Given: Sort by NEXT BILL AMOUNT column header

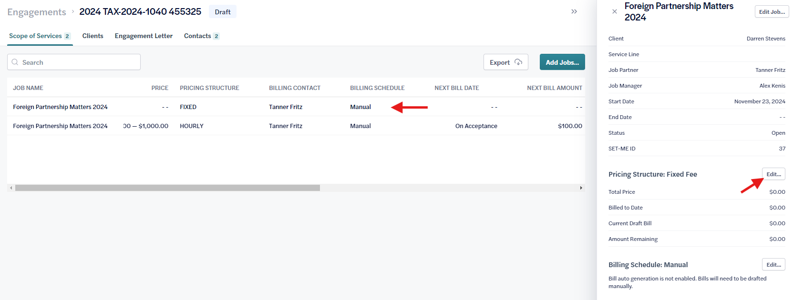Looking at the screenshot, I should pos(555,88).
